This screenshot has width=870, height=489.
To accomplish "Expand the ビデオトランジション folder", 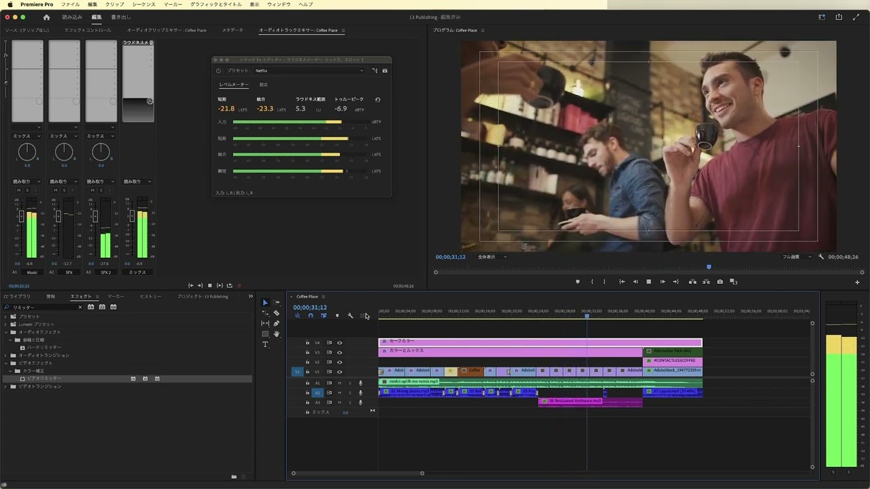I will point(6,386).
